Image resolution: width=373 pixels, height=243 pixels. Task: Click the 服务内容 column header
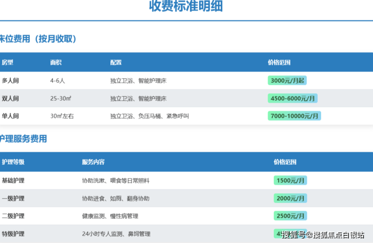tap(93, 162)
